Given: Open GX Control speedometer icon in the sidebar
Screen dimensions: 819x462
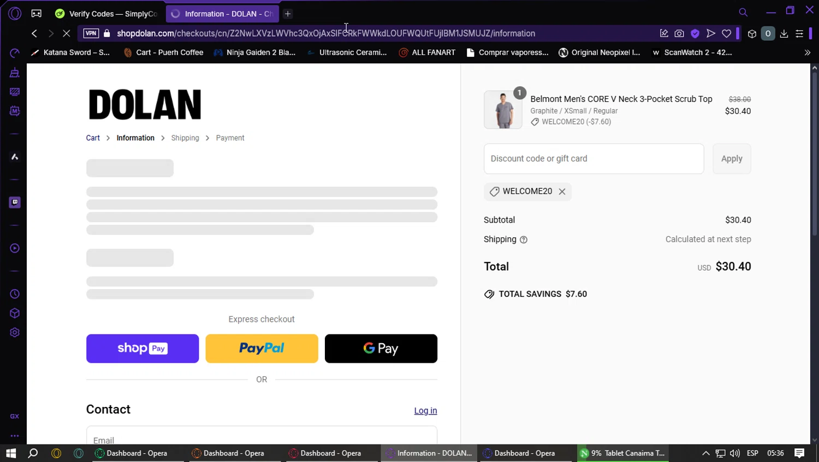Looking at the screenshot, I should click(15, 53).
